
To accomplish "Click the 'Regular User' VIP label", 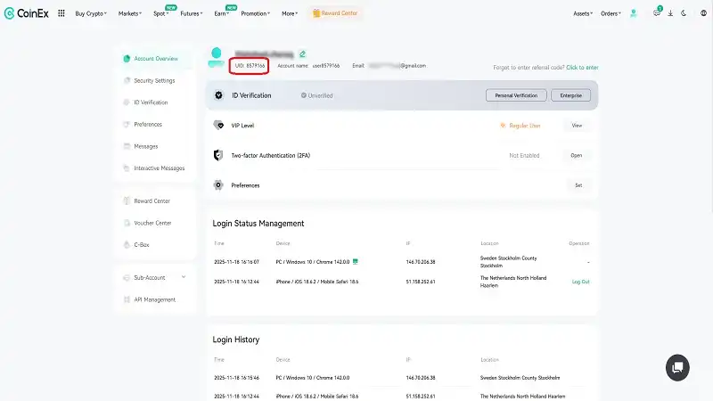I will (525, 126).
